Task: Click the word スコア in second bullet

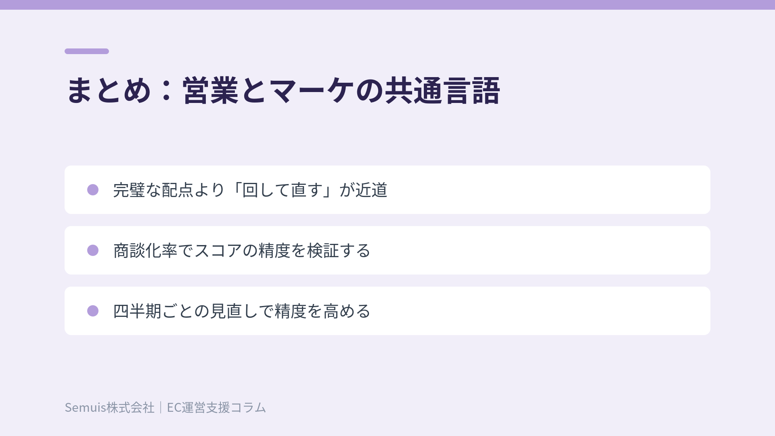Action: (218, 250)
